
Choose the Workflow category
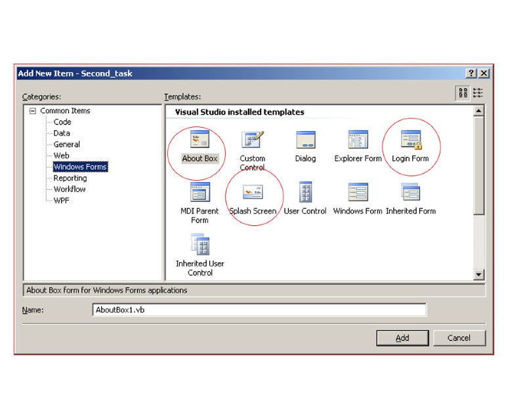point(70,189)
